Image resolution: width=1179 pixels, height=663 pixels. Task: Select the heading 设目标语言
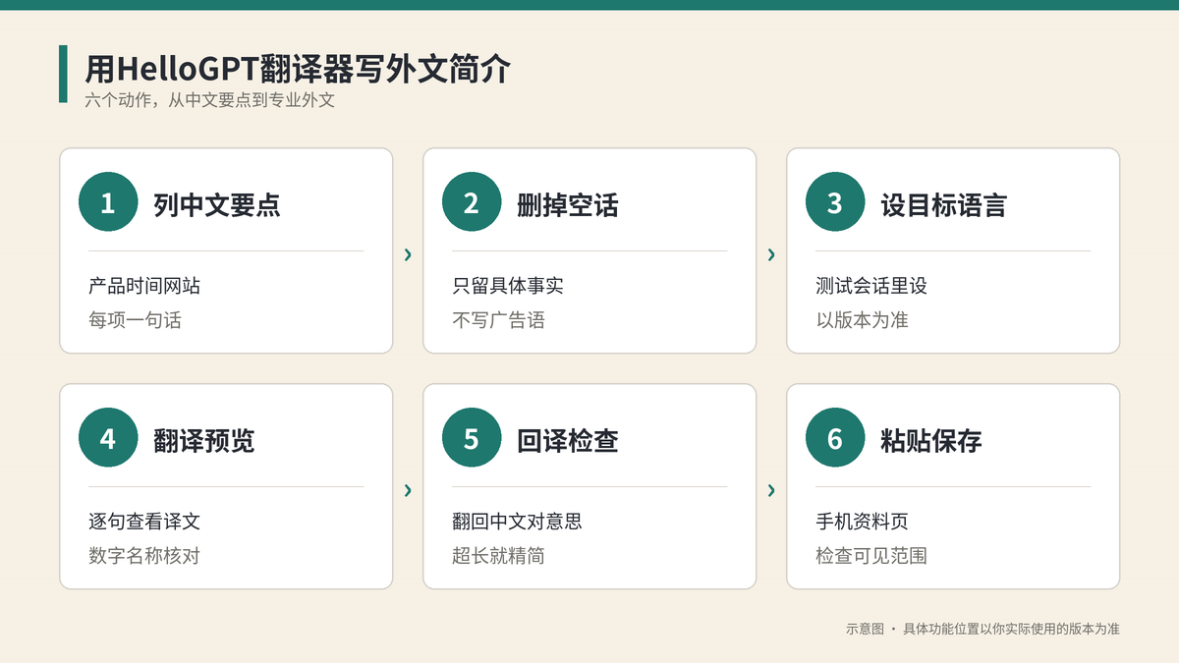(x=943, y=204)
